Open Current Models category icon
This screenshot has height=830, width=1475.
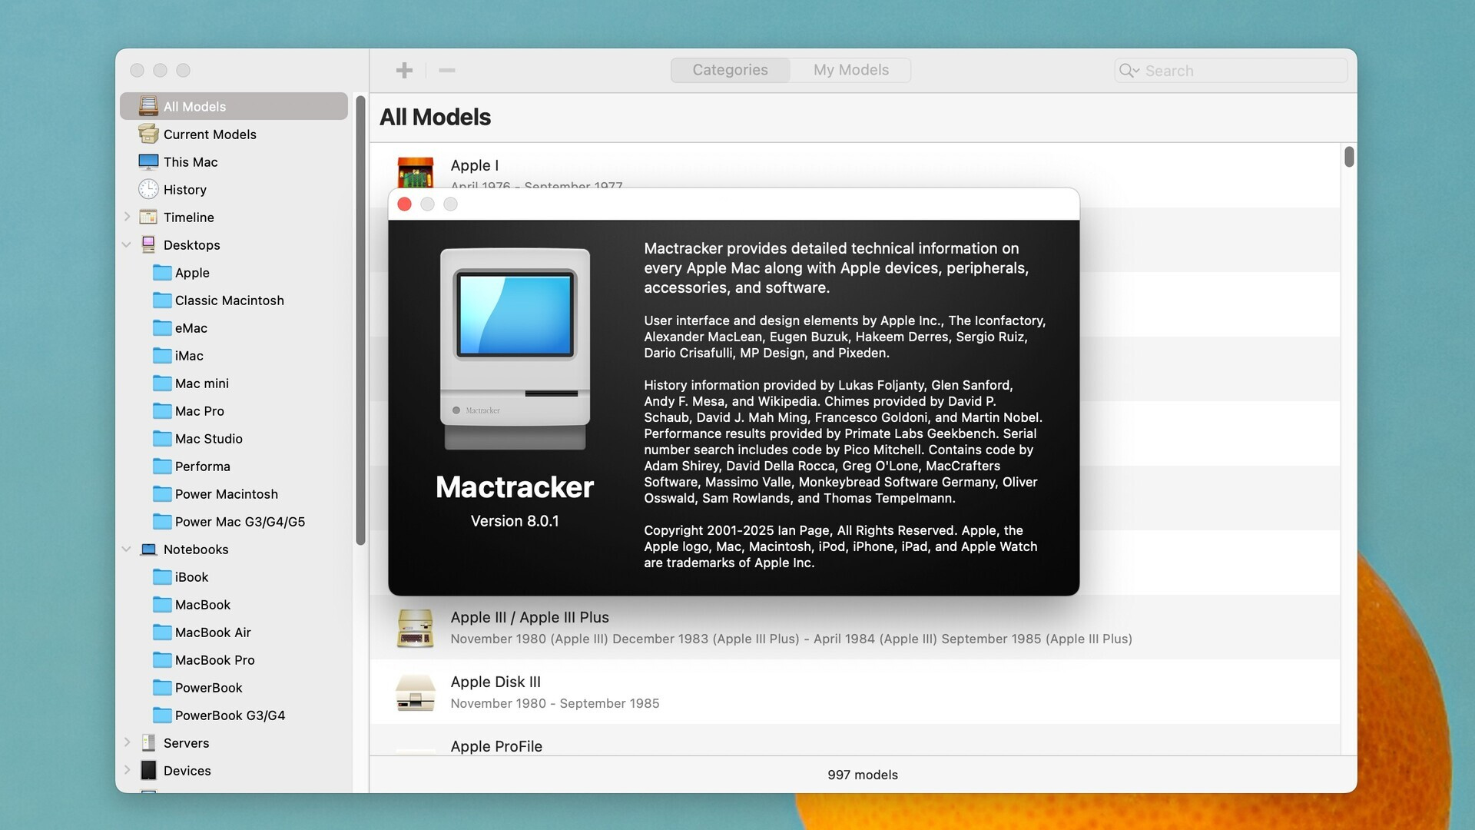(x=148, y=134)
